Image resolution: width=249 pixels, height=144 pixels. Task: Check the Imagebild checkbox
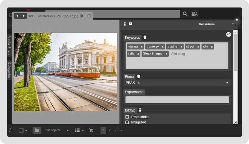coord(127,122)
